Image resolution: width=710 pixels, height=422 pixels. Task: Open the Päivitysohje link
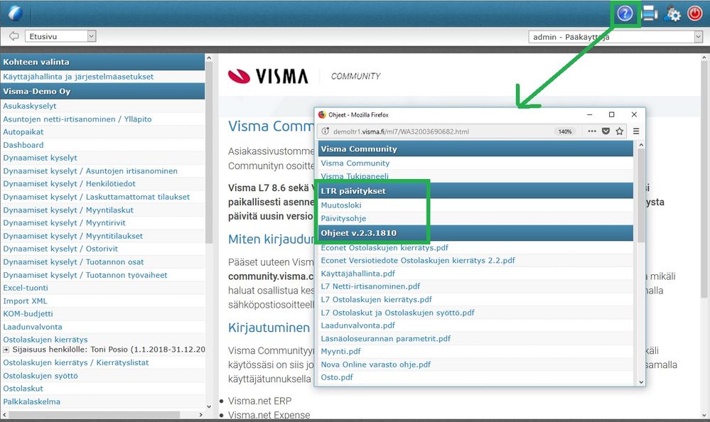click(343, 218)
